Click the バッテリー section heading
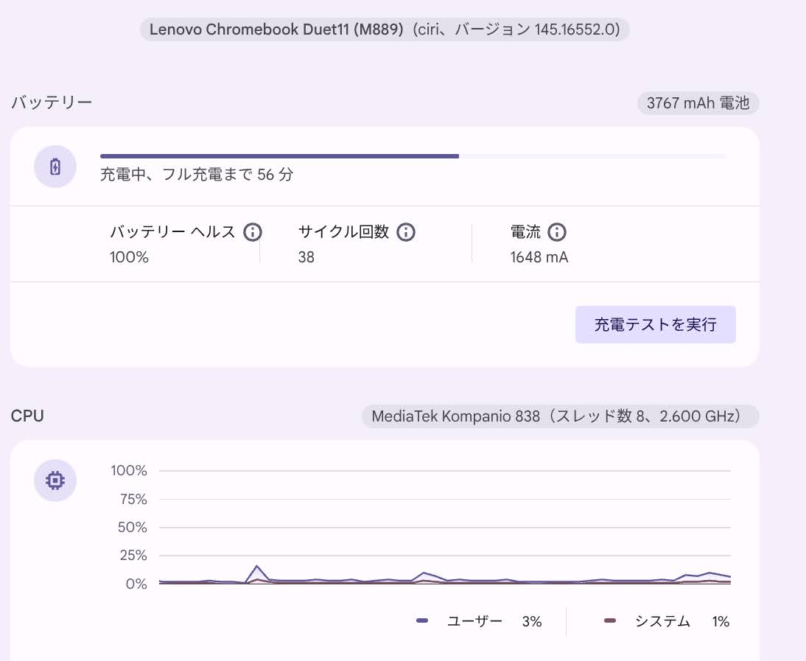This screenshot has height=661, width=806. pos(52,102)
